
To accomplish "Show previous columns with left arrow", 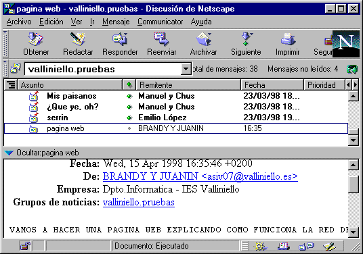I will [348, 84].
